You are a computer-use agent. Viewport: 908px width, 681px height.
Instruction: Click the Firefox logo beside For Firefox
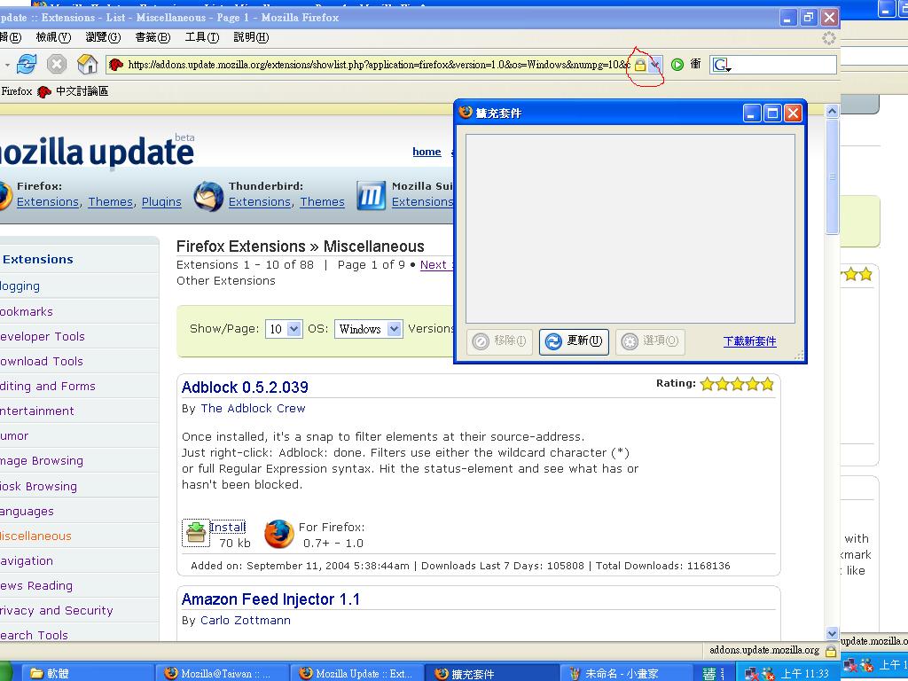278,534
